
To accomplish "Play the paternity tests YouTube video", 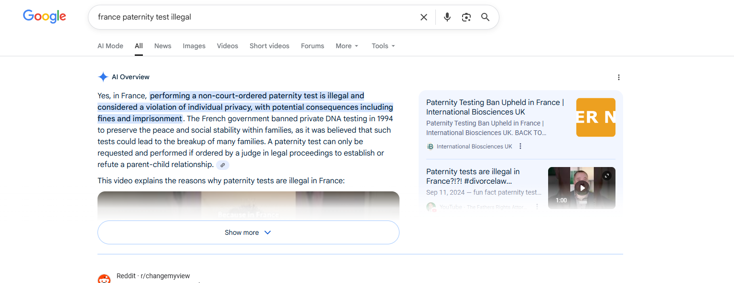I will click(582, 188).
